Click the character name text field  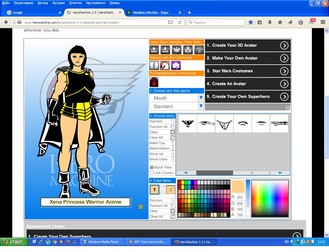85,202
